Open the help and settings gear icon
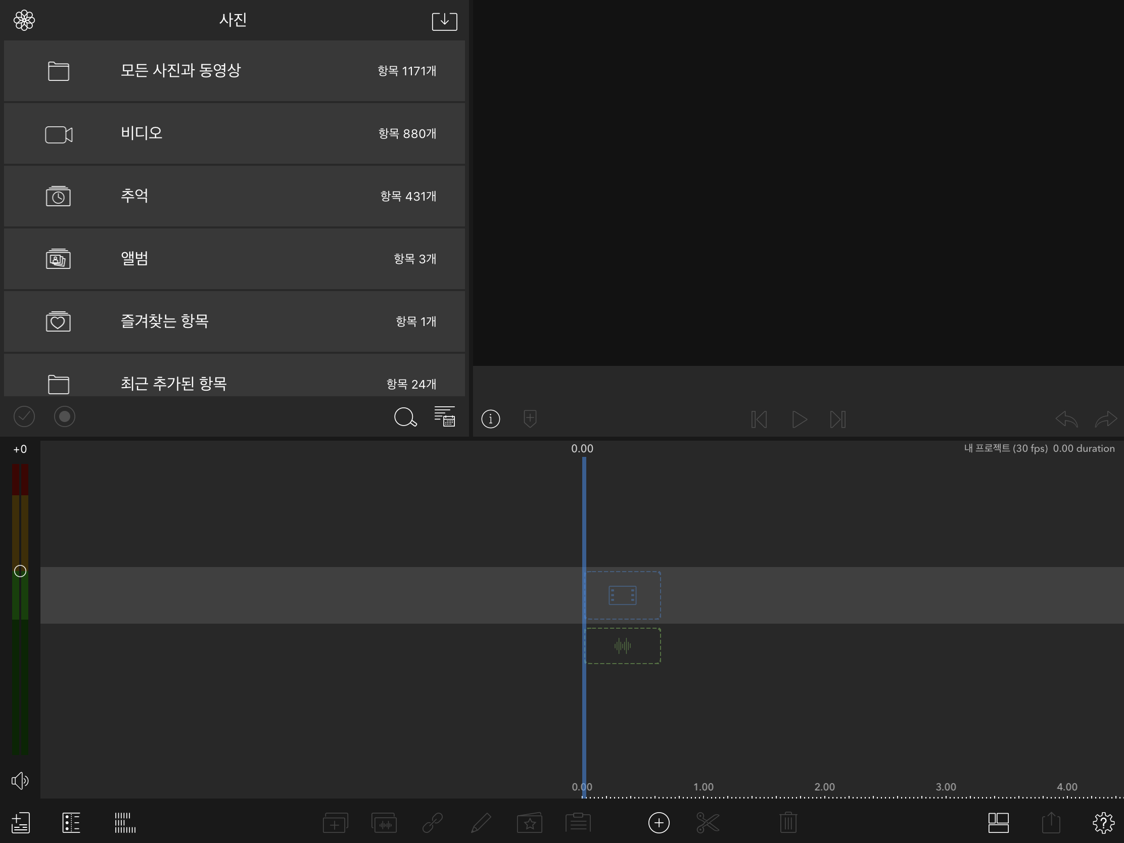Screen dimensions: 1124x843 [1103, 823]
